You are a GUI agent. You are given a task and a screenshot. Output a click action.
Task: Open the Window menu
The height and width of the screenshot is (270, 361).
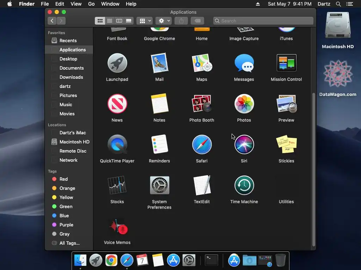pyautogui.click(x=110, y=4)
